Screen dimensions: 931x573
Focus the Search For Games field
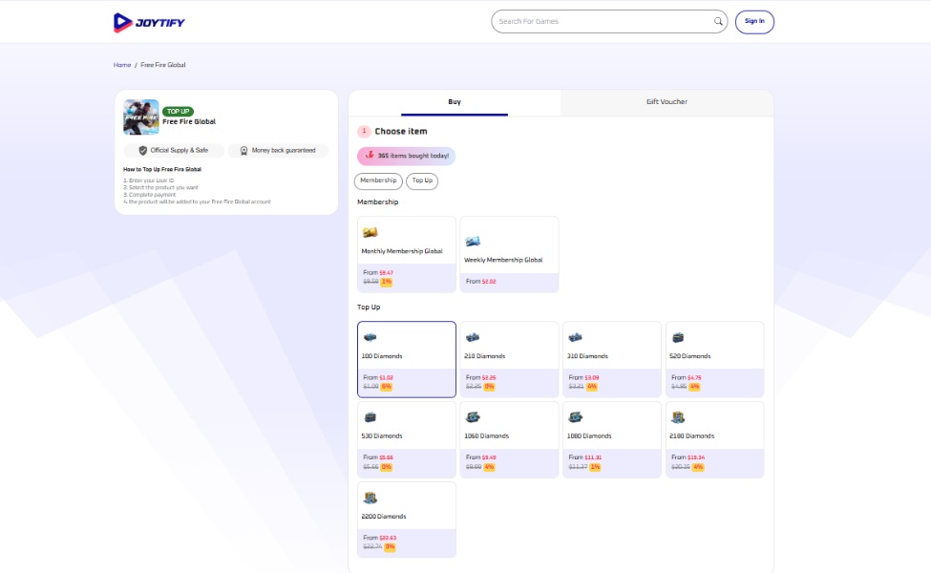point(608,21)
